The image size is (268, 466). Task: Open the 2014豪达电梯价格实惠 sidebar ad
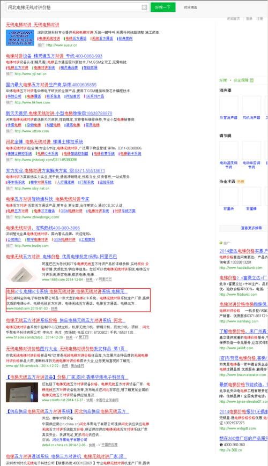coord(243,251)
